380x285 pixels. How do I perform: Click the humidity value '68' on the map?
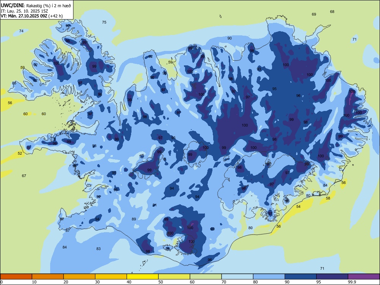pyautogui.click(x=332, y=11)
